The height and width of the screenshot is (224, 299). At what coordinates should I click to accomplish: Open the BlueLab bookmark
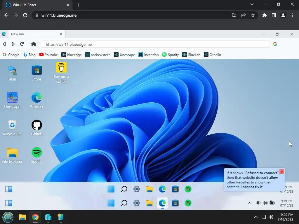tap(191, 55)
